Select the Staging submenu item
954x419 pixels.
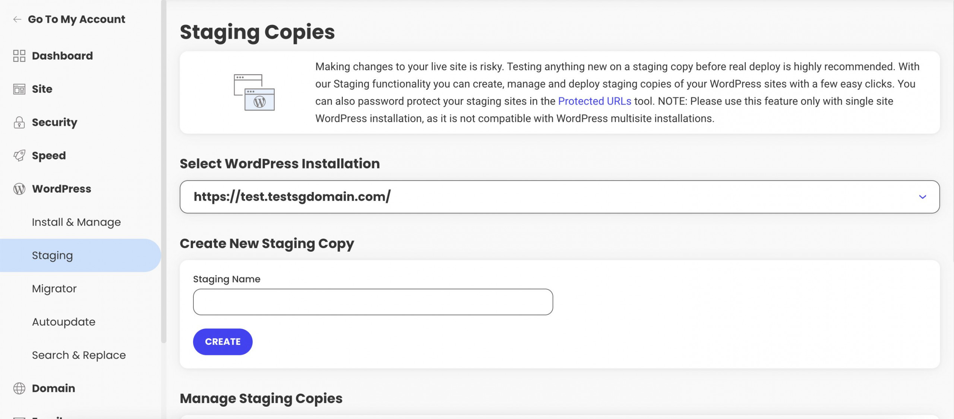[80, 255]
